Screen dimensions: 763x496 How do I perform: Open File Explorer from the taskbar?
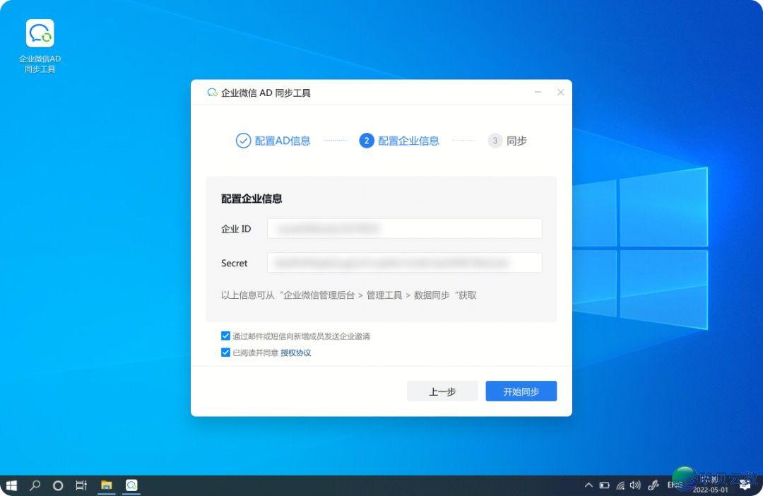(107, 485)
